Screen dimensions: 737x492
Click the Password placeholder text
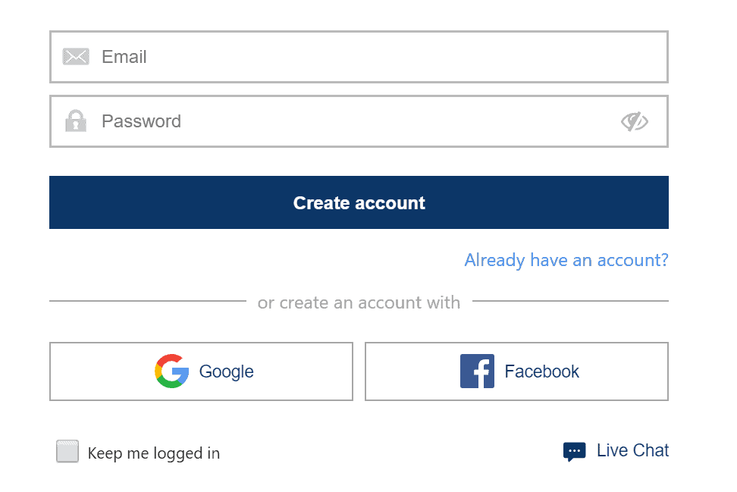click(x=142, y=121)
